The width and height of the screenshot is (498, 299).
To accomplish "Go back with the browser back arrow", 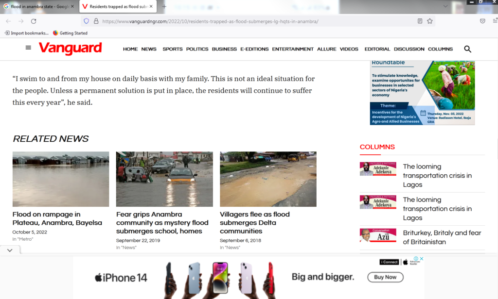I will coord(8,21).
